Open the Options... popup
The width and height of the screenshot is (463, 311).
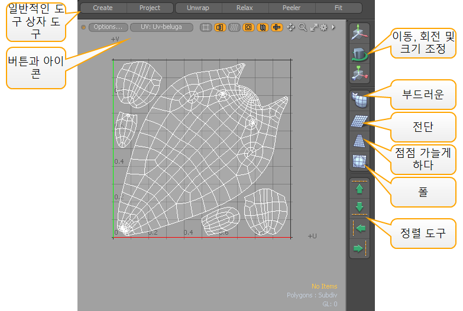point(108,27)
